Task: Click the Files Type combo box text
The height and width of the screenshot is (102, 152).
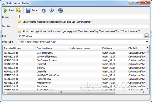Action: [x=38, y=42]
